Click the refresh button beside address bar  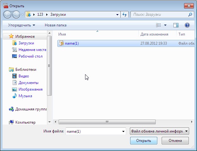click(x=125, y=14)
